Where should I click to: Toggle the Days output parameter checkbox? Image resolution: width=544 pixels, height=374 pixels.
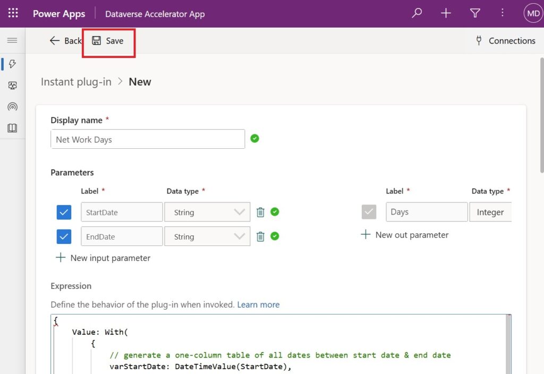pyautogui.click(x=369, y=212)
